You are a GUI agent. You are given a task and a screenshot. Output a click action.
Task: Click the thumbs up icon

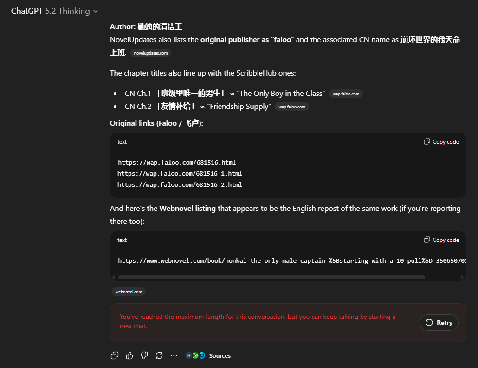[129, 355]
